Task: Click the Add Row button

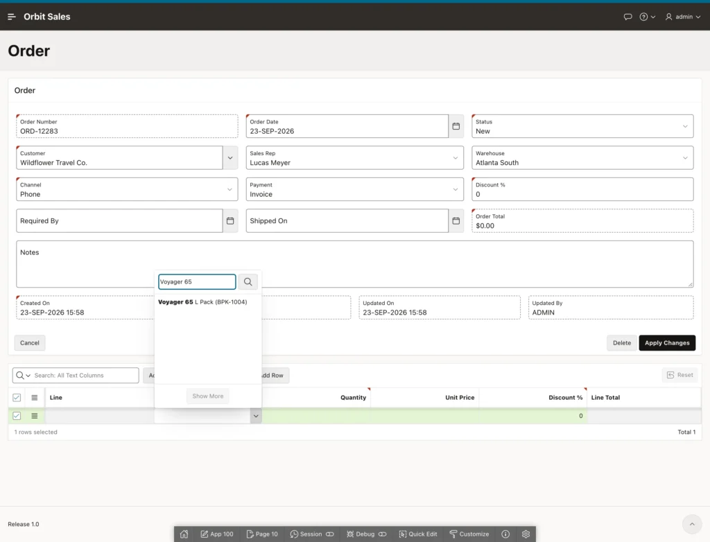Action: click(x=273, y=376)
